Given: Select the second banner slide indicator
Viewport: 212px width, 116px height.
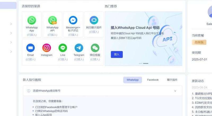Looking at the screenshot, I should tap(146, 63).
